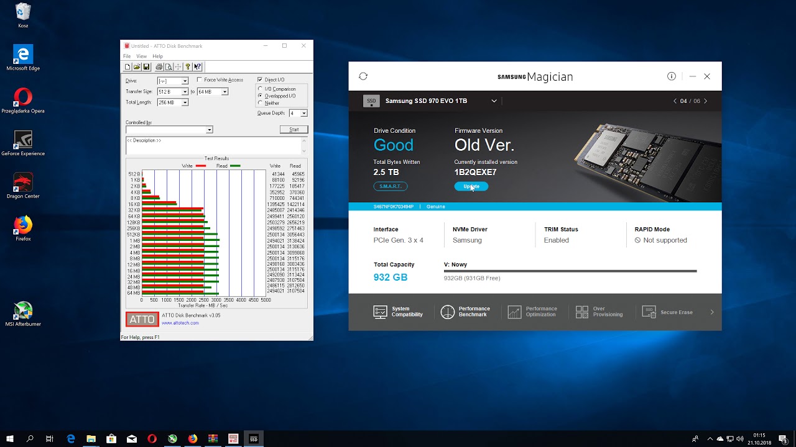
Task: Click the Print Preview icon in ATTO toolbar
Action: [x=168, y=67]
